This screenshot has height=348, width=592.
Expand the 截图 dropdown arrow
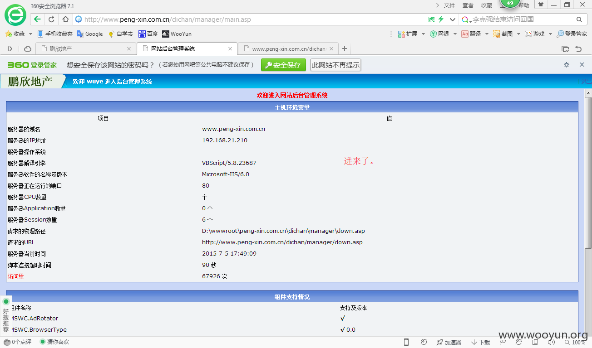point(518,34)
